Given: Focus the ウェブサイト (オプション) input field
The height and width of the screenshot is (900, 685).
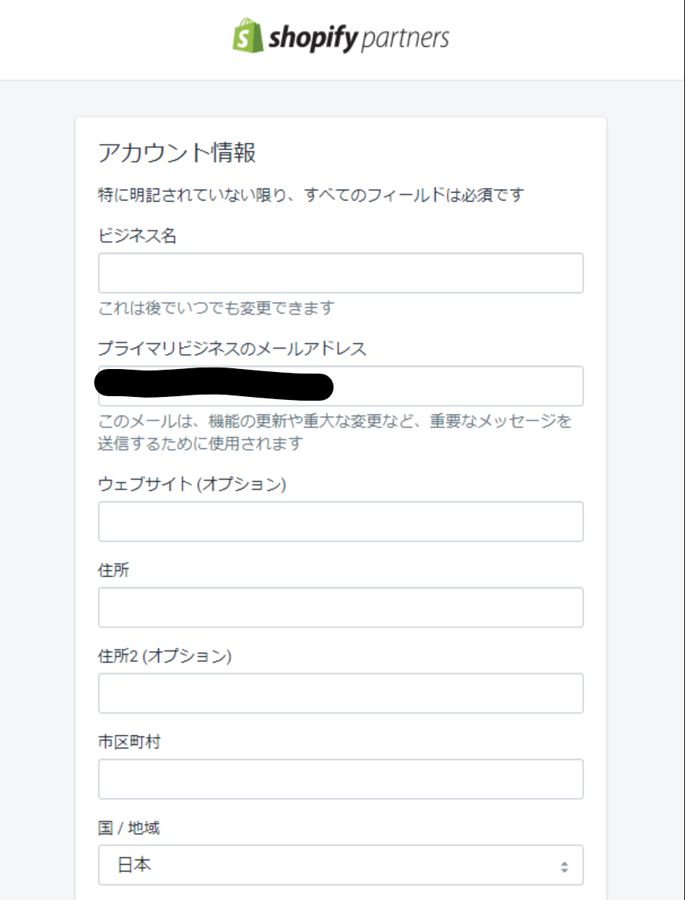Looking at the screenshot, I should [x=341, y=522].
